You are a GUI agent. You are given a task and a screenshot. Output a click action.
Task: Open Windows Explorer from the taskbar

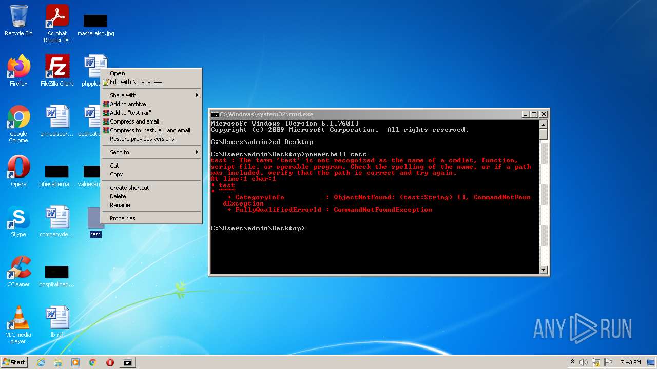[x=58, y=362]
